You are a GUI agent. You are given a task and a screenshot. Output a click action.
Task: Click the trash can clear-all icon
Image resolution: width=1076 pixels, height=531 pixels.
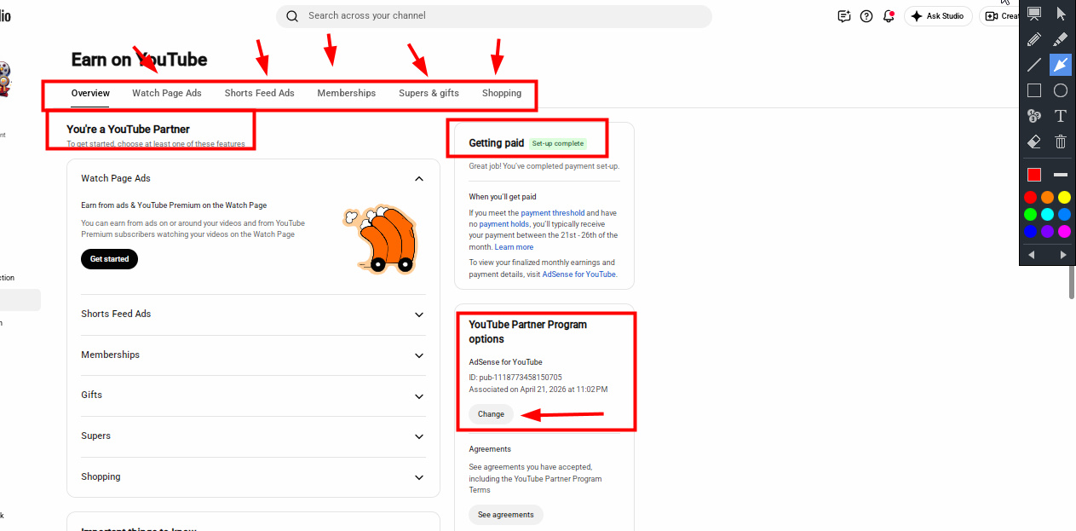(x=1061, y=141)
